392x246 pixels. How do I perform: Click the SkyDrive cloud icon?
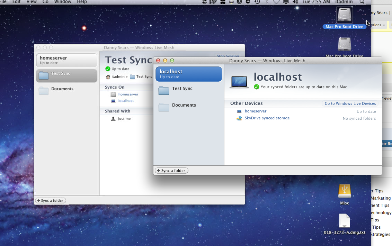[x=239, y=118]
